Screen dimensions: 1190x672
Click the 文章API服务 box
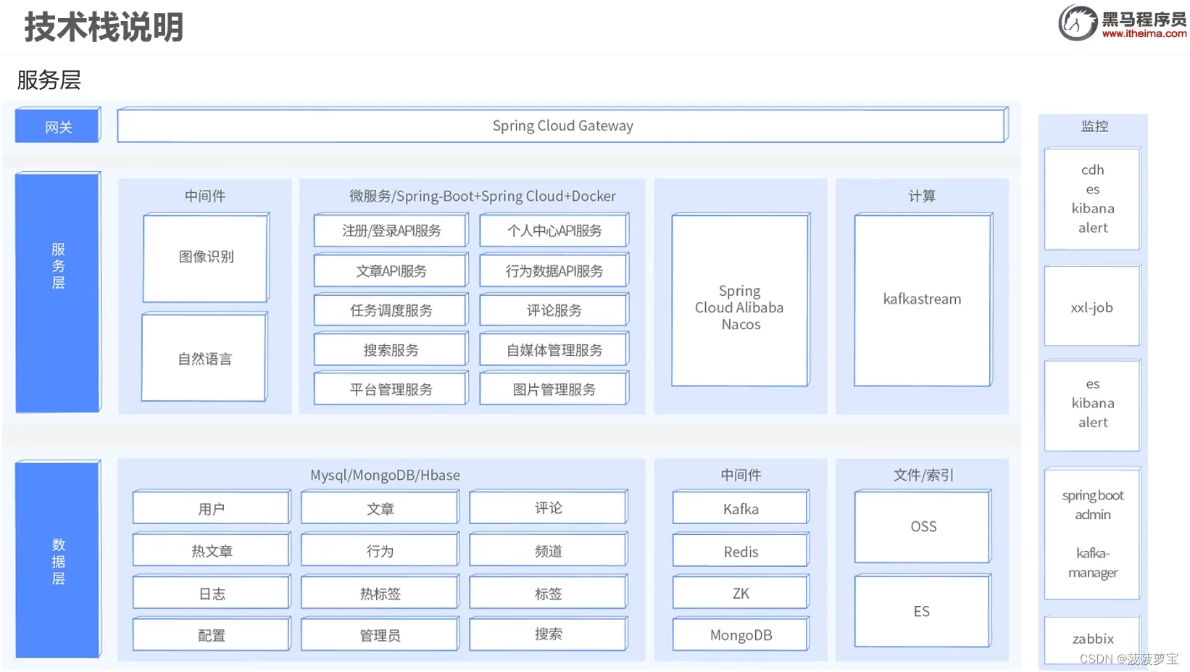(391, 270)
